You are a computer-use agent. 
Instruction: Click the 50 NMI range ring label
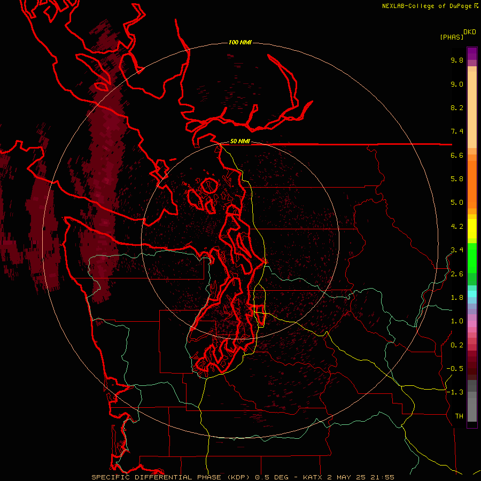coord(240,141)
